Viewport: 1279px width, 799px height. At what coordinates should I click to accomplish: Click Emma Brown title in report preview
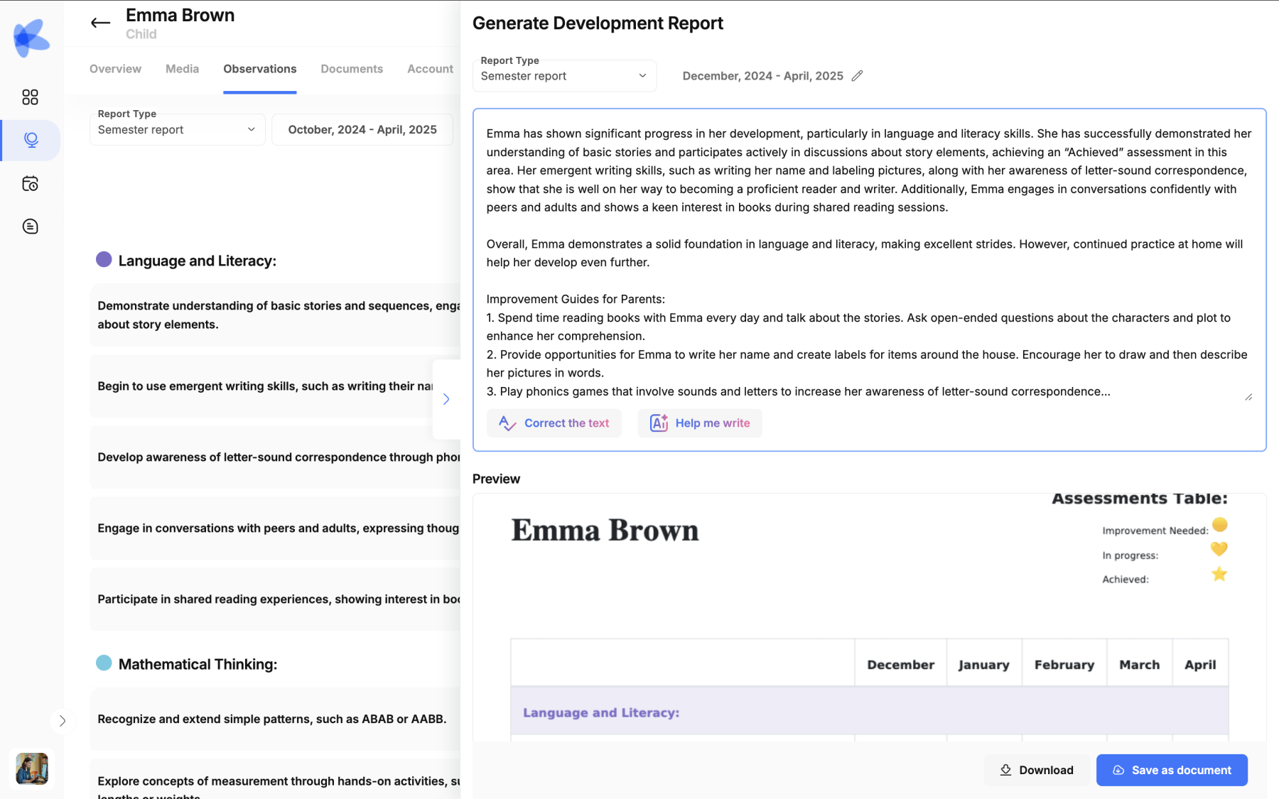[605, 531]
